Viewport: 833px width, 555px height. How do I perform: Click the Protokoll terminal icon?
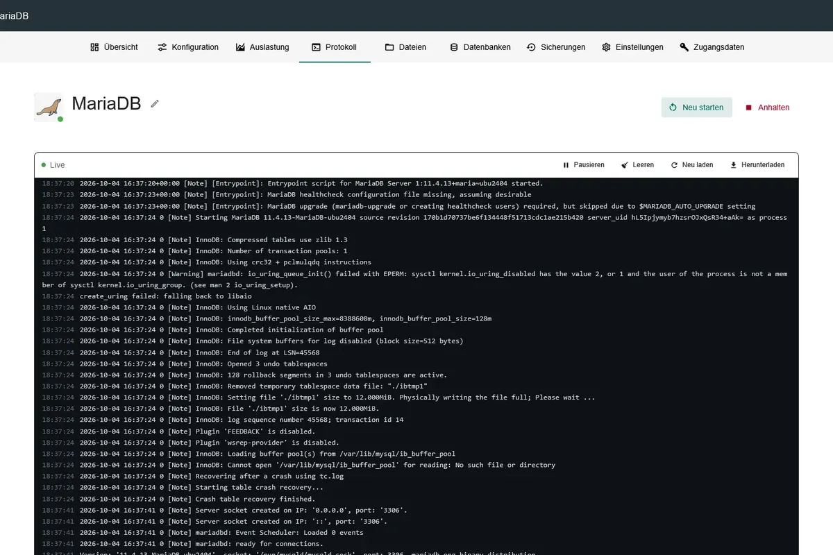click(316, 47)
